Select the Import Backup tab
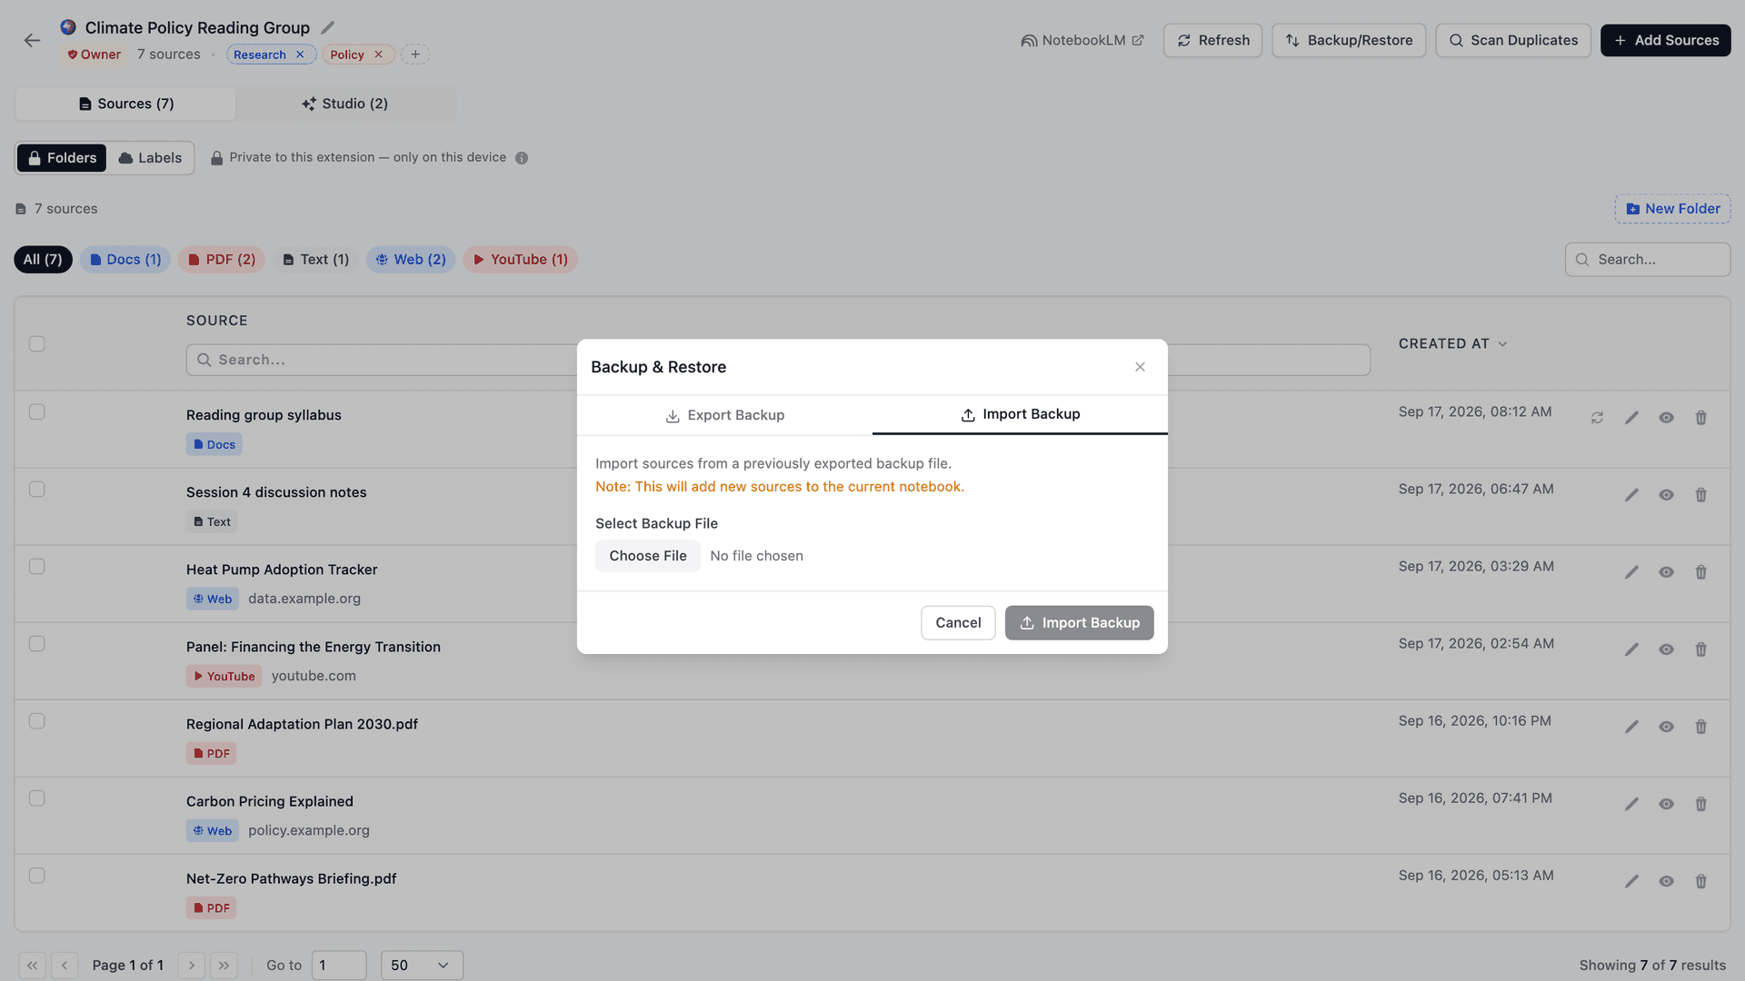This screenshot has width=1745, height=981. coord(1020,414)
